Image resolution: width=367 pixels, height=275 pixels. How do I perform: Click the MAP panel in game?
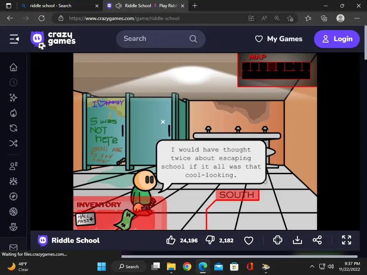coord(277,69)
